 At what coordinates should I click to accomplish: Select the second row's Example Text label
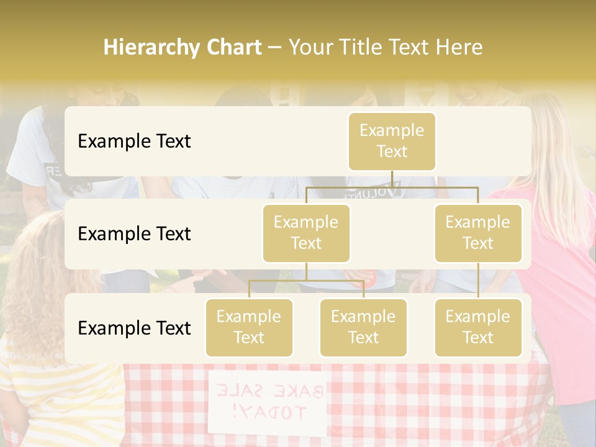(x=134, y=233)
